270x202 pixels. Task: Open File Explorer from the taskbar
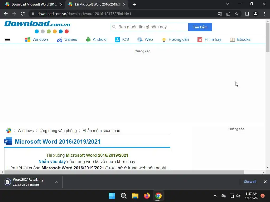click(135, 196)
